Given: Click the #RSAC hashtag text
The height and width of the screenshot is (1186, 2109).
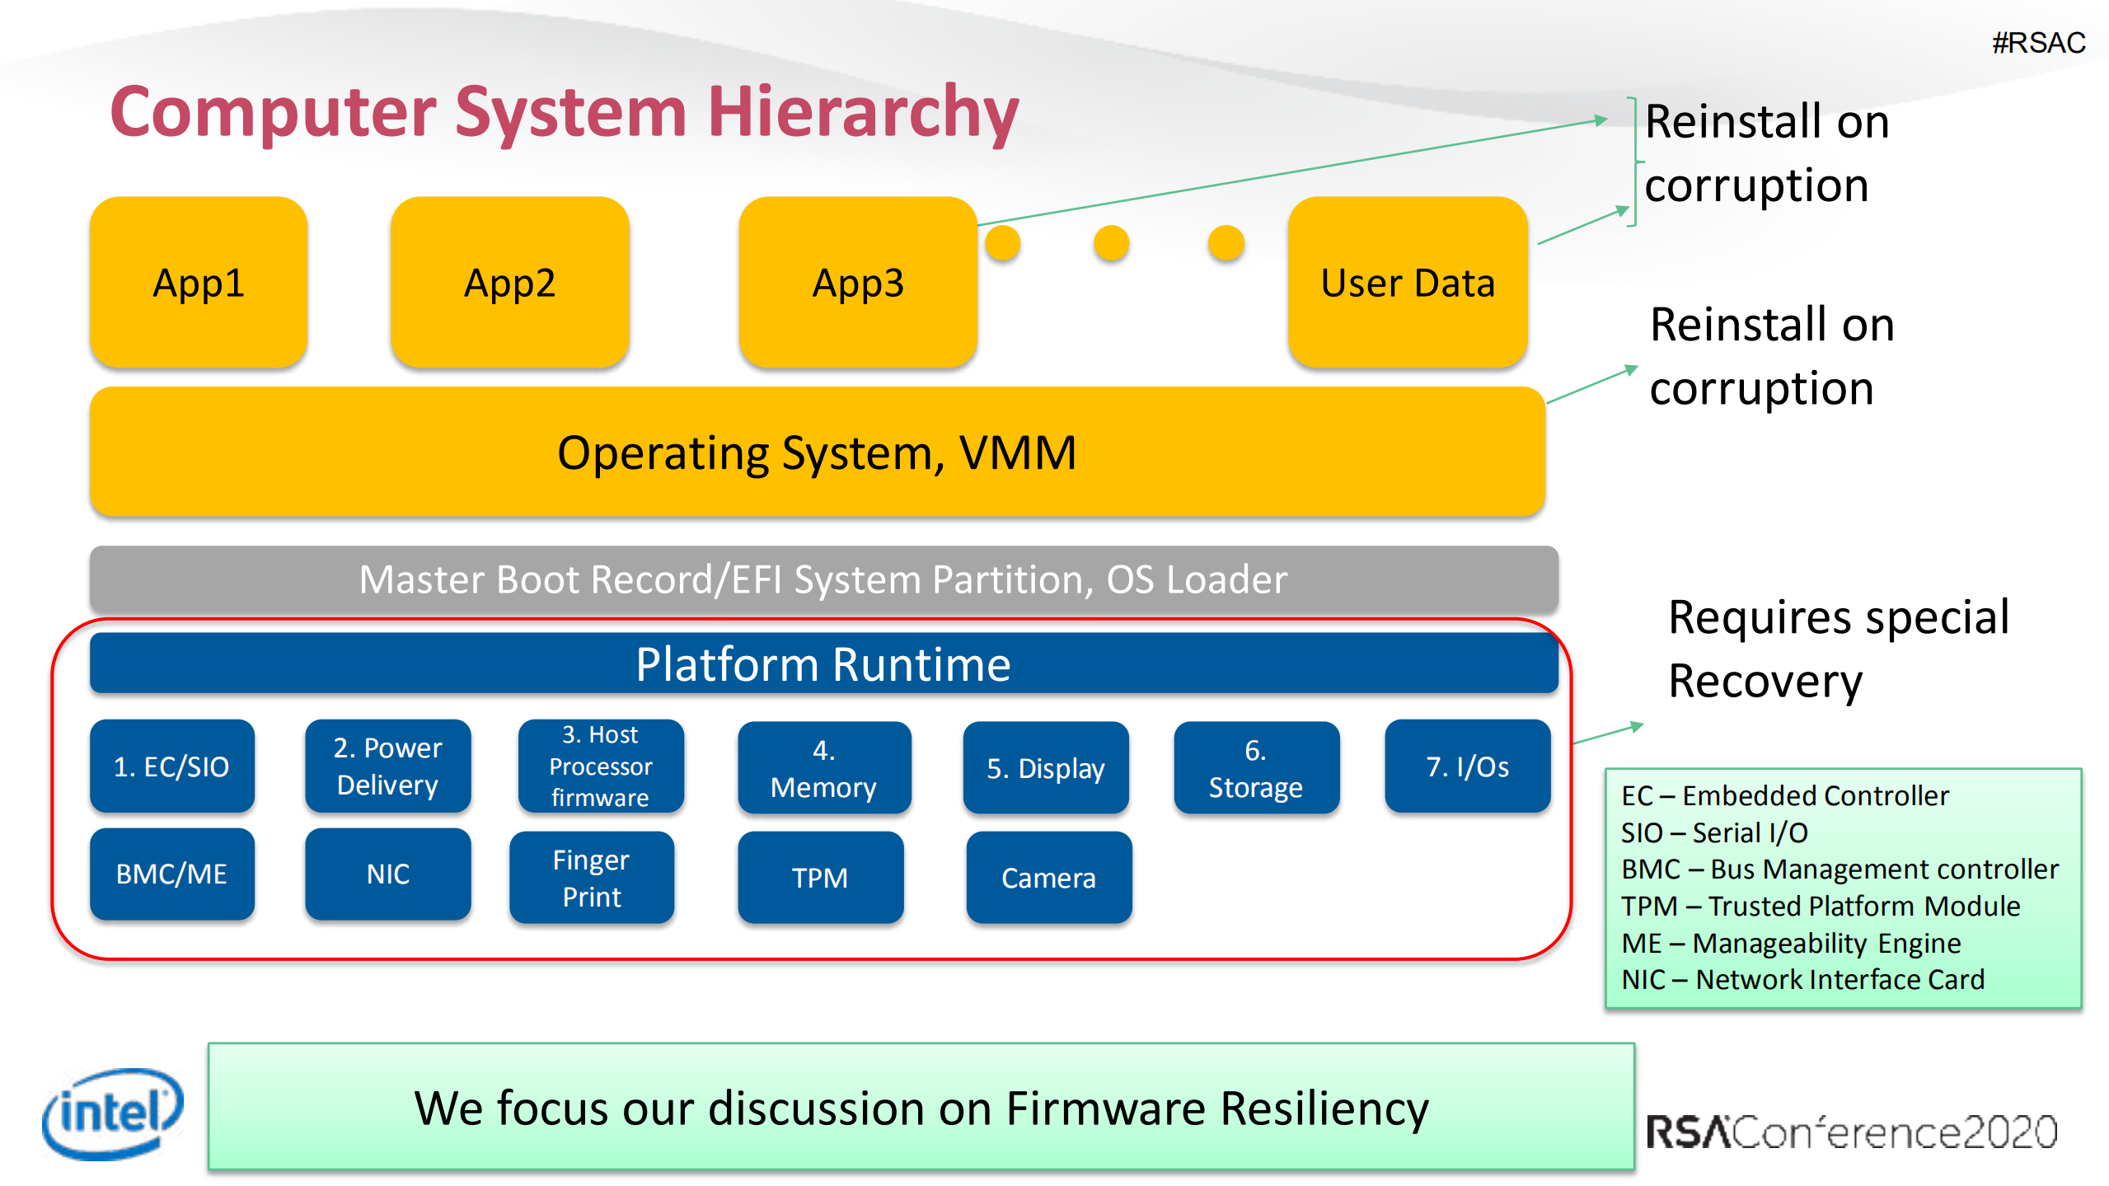Looking at the screenshot, I should pyautogui.click(x=2038, y=43).
